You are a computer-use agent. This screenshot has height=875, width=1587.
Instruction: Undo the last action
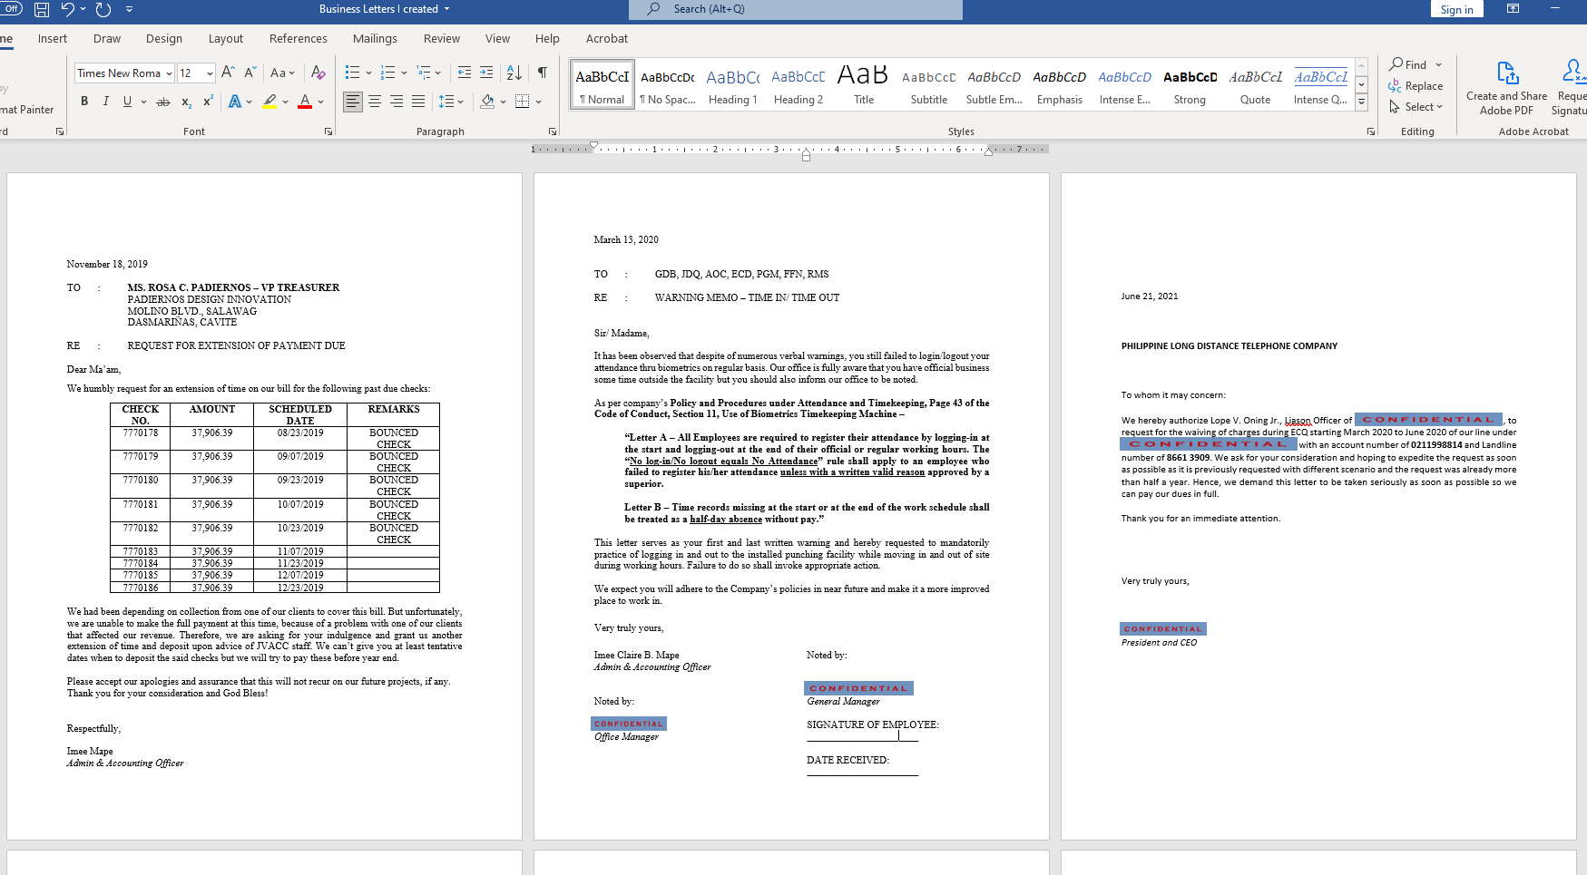coord(68,9)
